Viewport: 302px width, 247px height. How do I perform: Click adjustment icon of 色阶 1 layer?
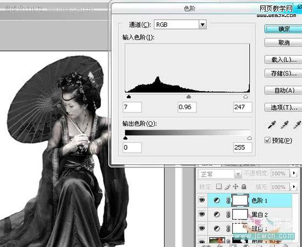(x=217, y=200)
